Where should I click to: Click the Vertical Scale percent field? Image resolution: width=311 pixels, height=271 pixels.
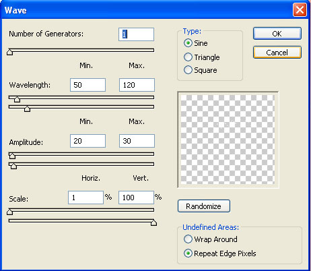136,198
